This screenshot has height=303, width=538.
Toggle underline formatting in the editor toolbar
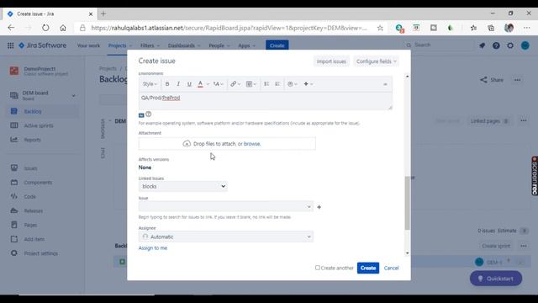tap(189, 84)
